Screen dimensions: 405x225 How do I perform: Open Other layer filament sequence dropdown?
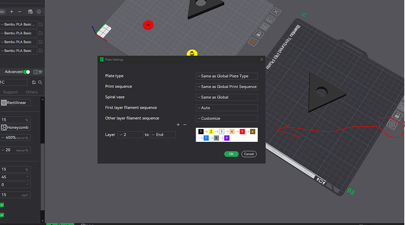pyautogui.click(x=227, y=118)
